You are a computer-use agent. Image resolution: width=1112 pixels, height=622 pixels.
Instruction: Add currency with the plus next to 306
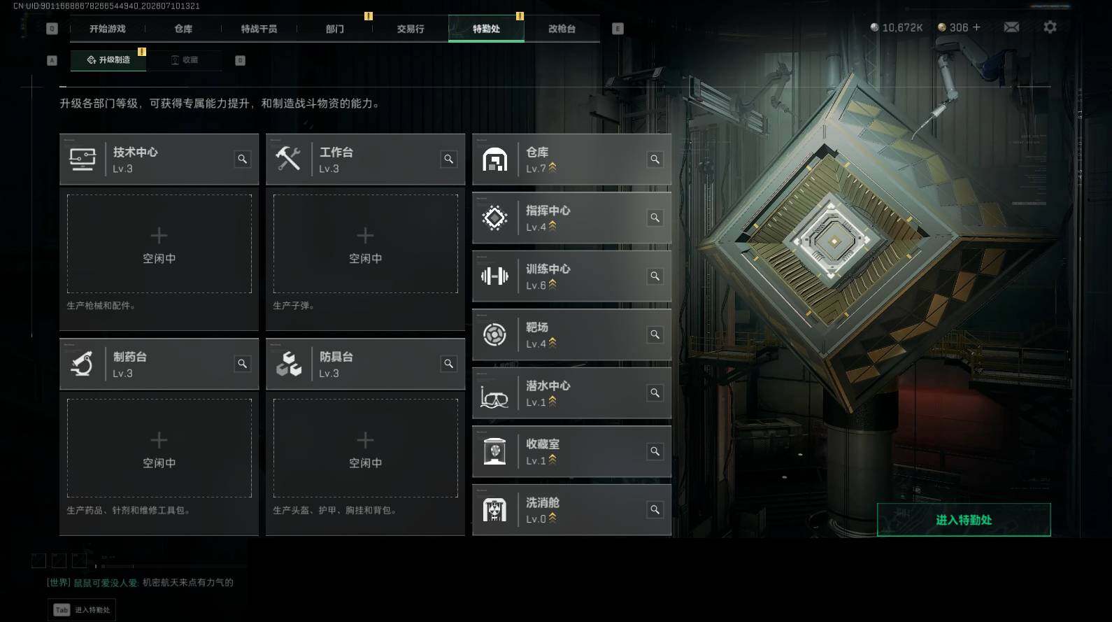(976, 27)
